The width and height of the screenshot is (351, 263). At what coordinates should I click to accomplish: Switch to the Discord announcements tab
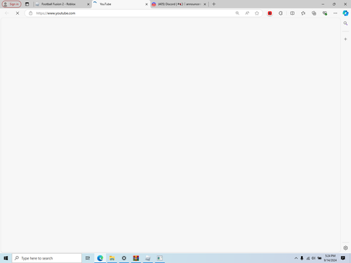click(x=179, y=4)
